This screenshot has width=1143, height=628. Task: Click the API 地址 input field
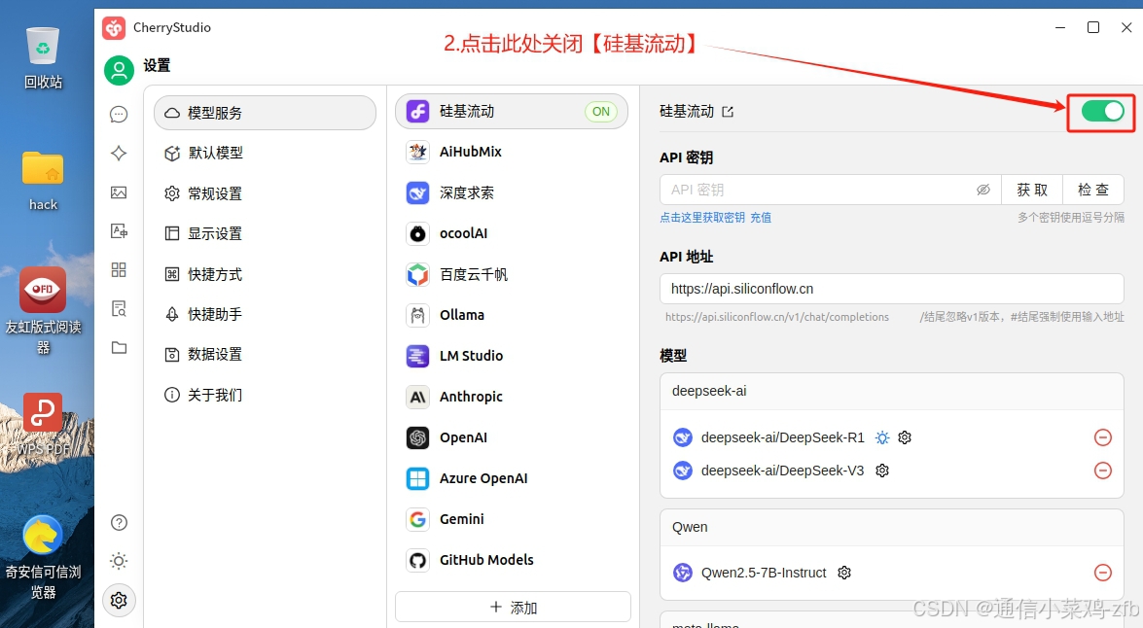point(891,289)
